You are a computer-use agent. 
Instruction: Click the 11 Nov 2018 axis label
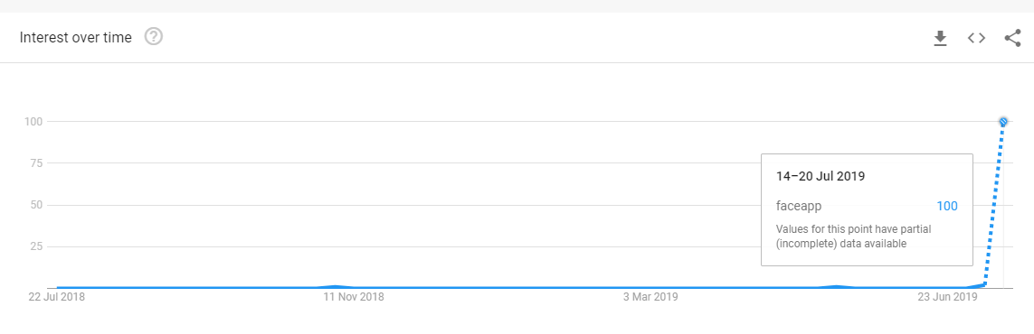click(x=354, y=296)
